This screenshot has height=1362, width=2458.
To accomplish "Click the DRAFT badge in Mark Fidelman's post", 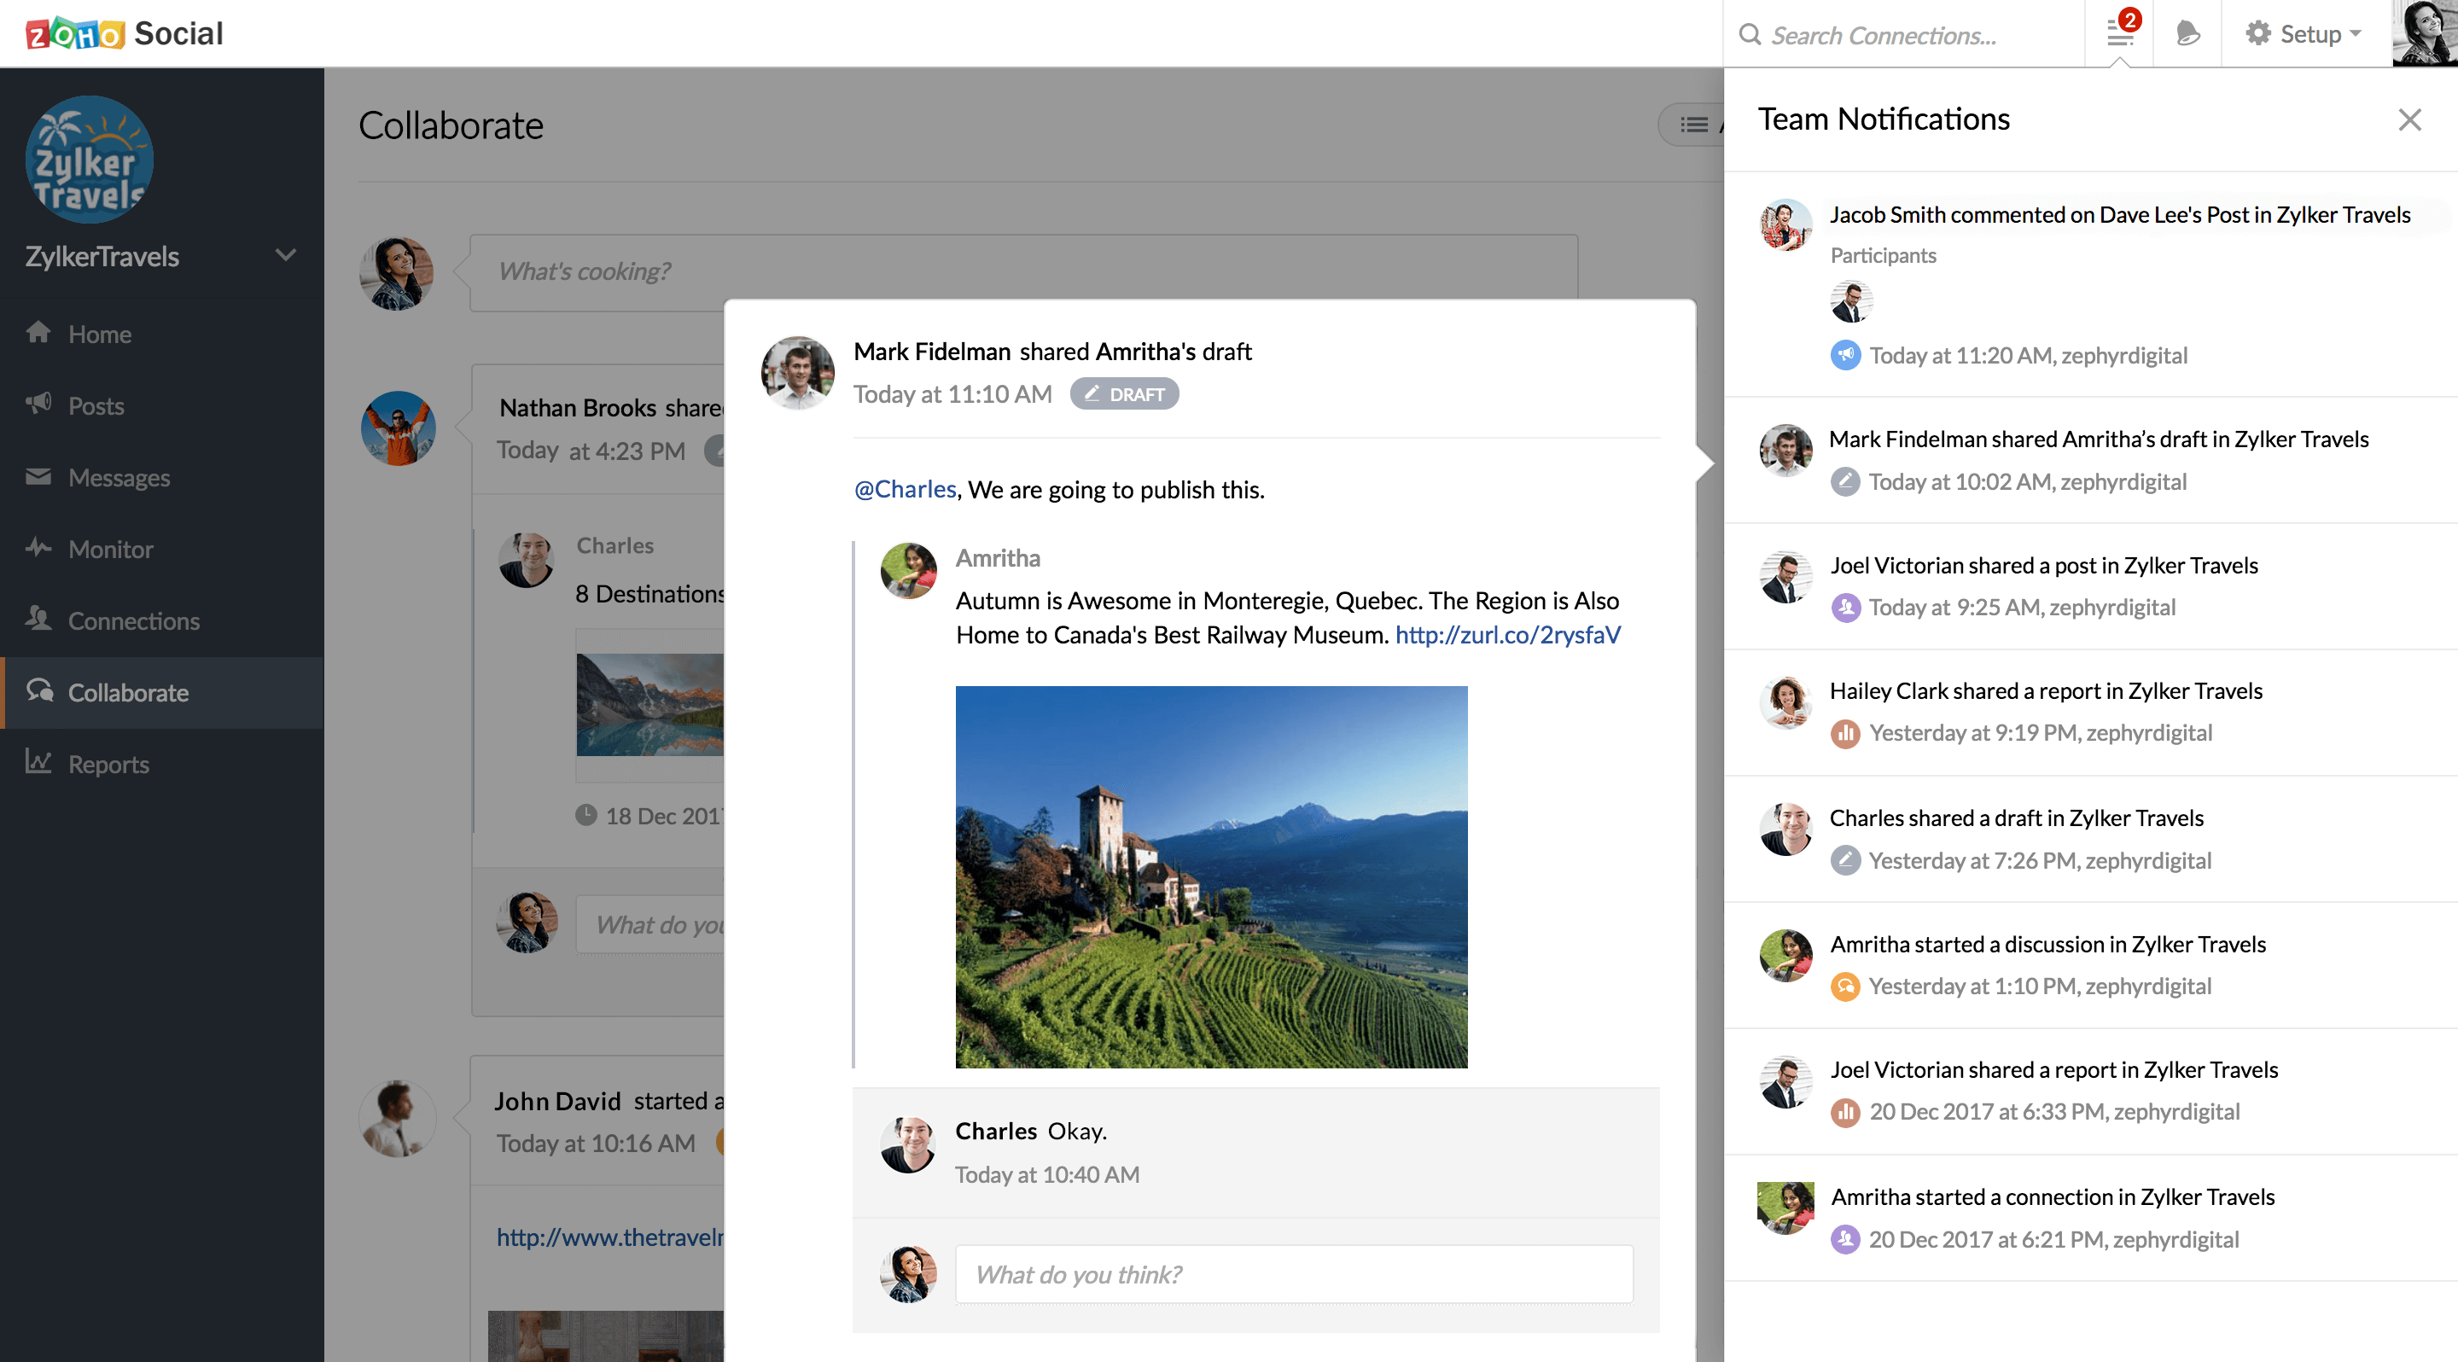I will pyautogui.click(x=1124, y=394).
